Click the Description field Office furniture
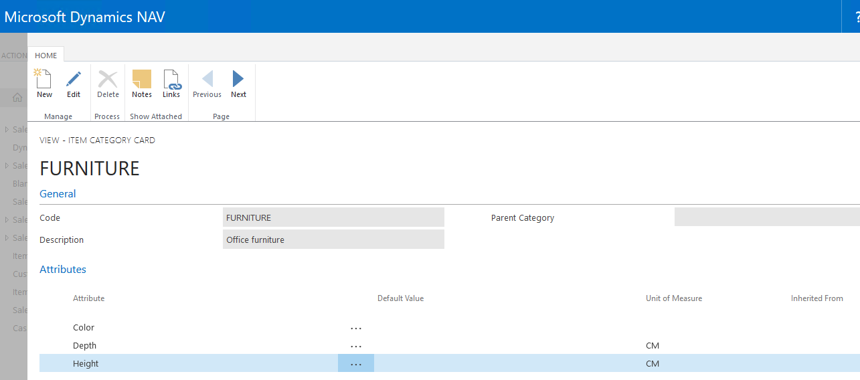The image size is (860, 380). pyautogui.click(x=333, y=240)
